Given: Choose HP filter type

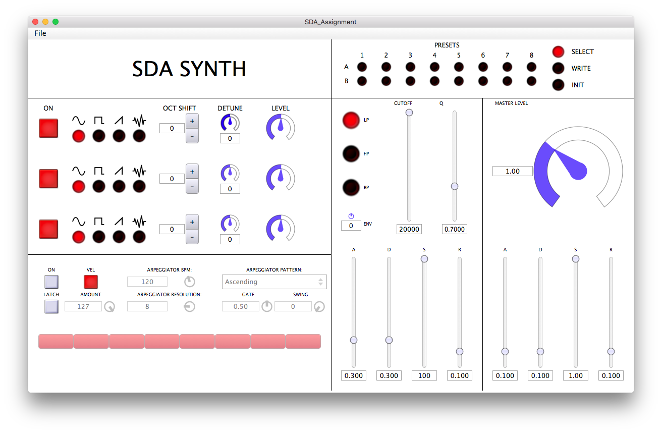Looking at the screenshot, I should click(351, 153).
